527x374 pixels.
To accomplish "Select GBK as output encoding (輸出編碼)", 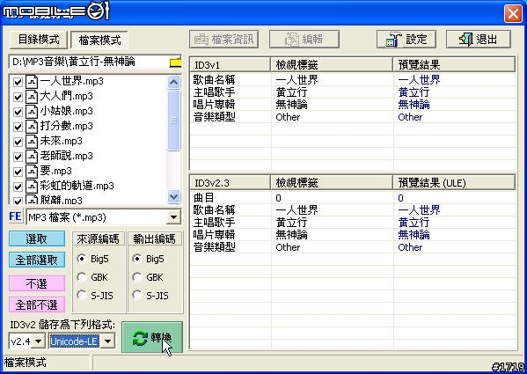I will pyautogui.click(x=136, y=277).
